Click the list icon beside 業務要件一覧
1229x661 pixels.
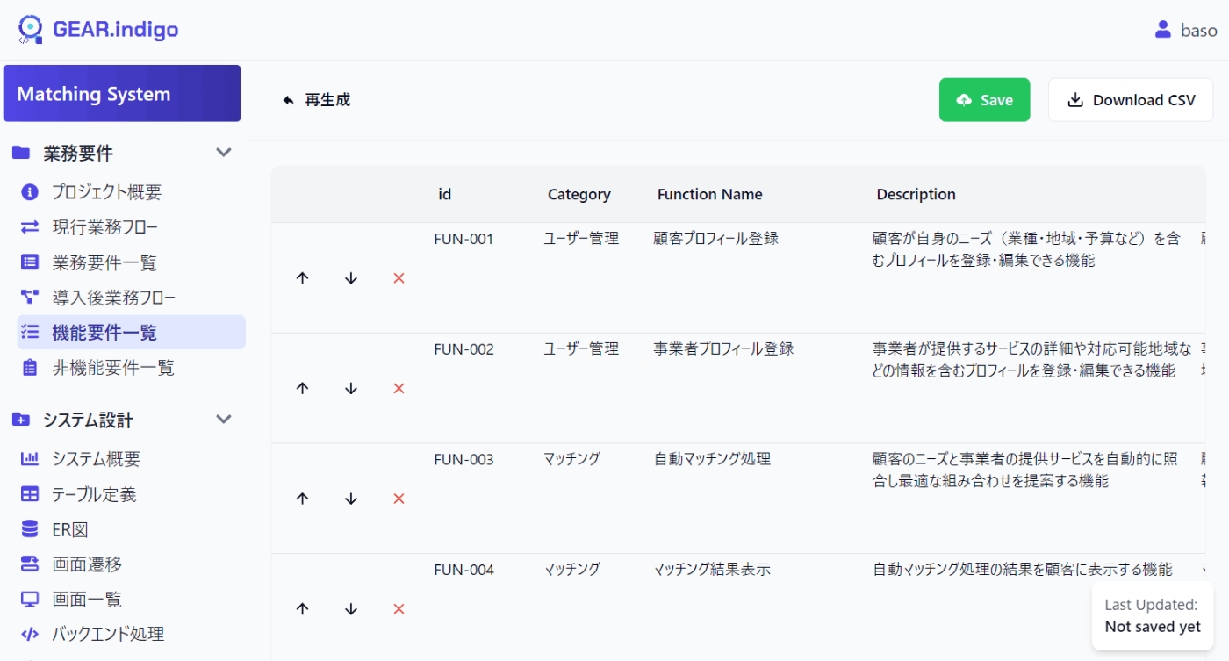30,262
